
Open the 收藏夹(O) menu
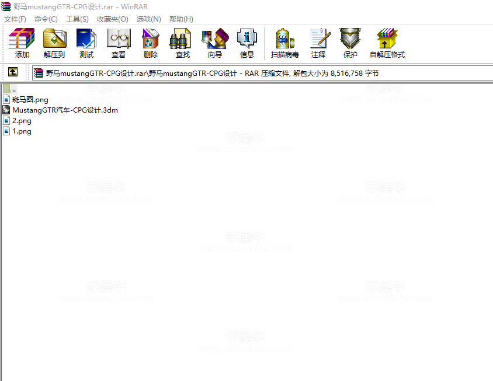coord(113,19)
